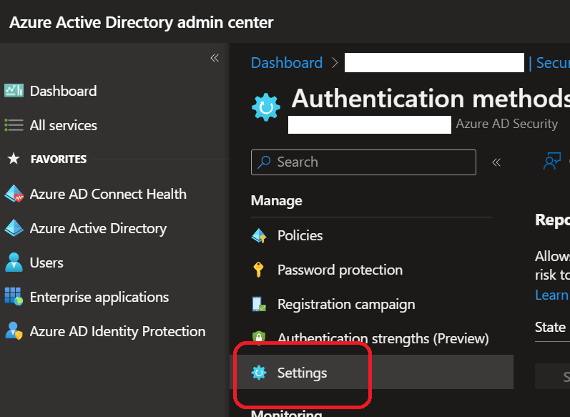Viewport: 570px width, 417px height.
Task: Click the Enterprise applications grid icon
Action: [x=14, y=297]
